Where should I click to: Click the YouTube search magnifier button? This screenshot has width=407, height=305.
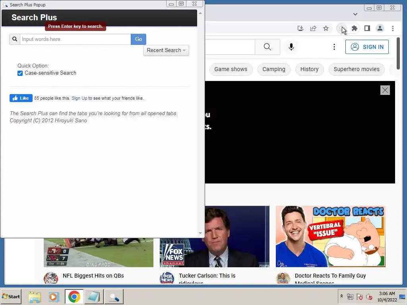[x=267, y=47]
